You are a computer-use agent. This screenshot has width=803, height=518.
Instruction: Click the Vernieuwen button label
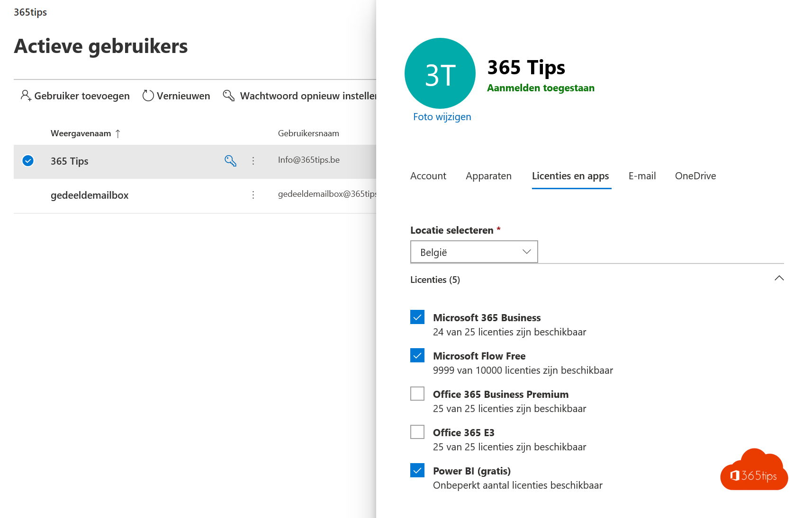[x=183, y=96]
